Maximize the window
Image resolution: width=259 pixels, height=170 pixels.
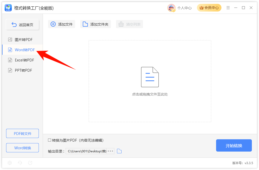click(243, 8)
